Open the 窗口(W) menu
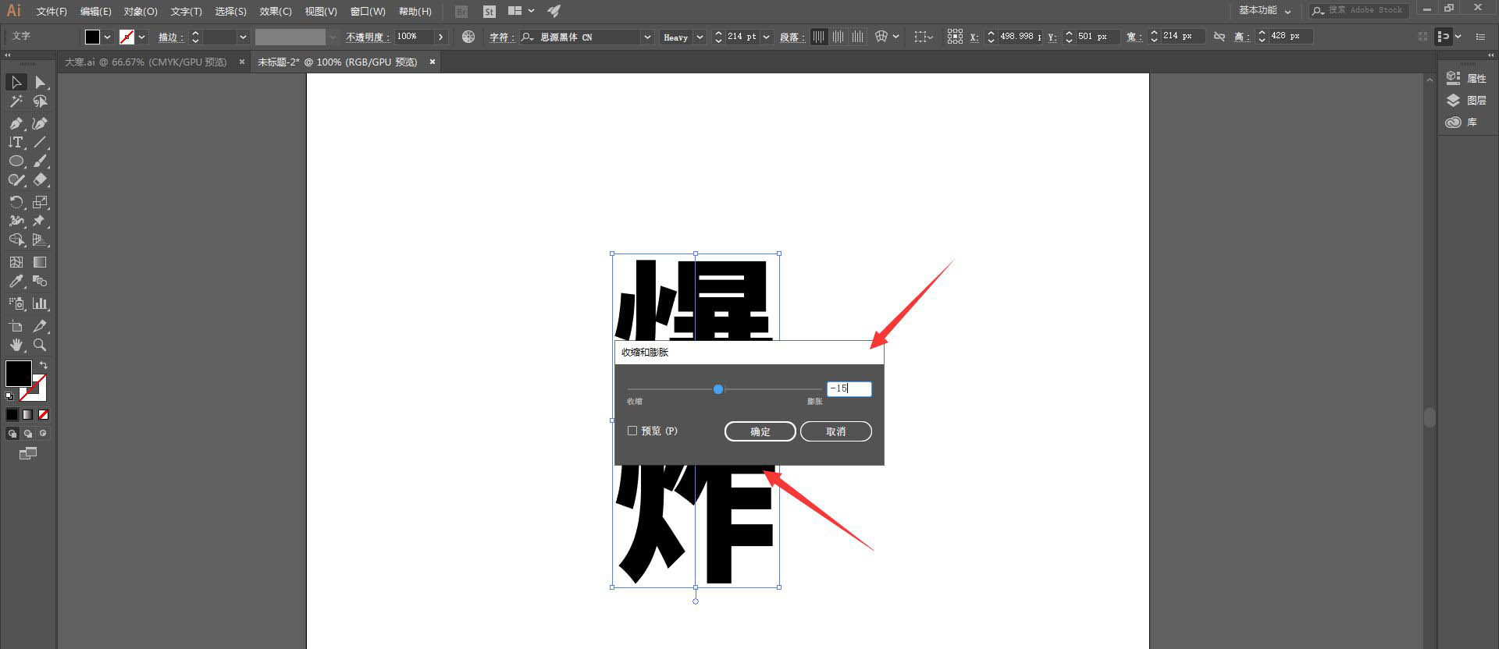Viewport: 1499px width, 649px height. pos(368,12)
